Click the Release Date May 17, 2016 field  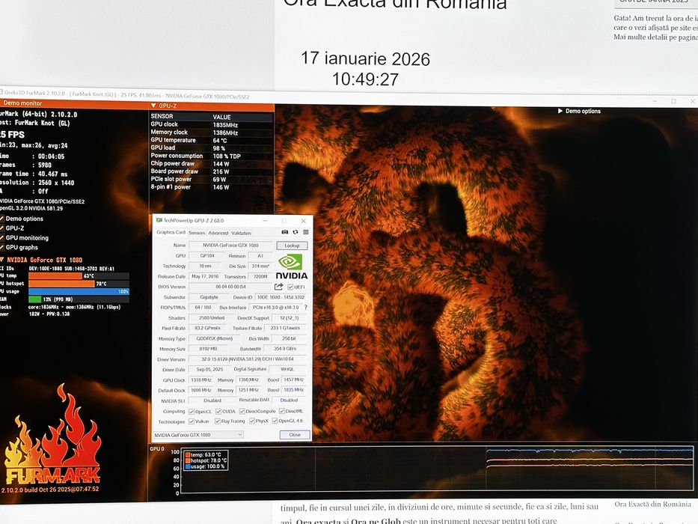click(x=205, y=277)
